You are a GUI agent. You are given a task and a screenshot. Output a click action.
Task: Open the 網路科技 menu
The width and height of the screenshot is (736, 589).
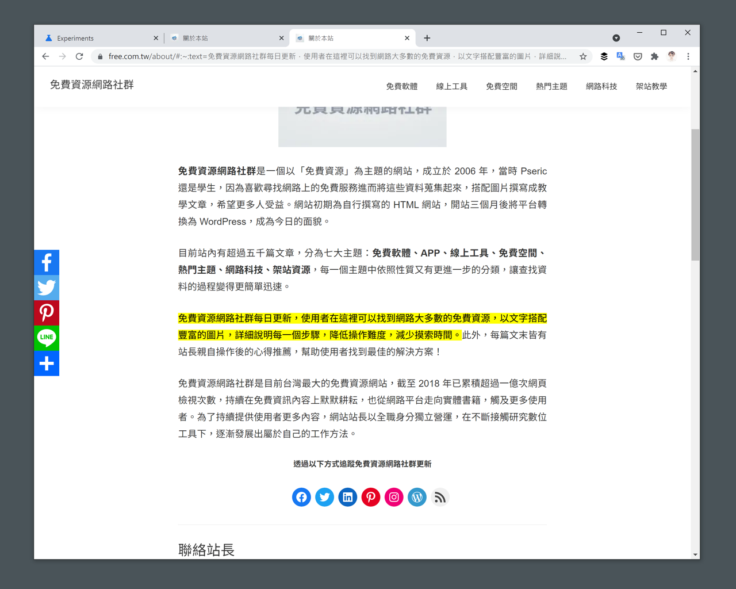point(601,86)
